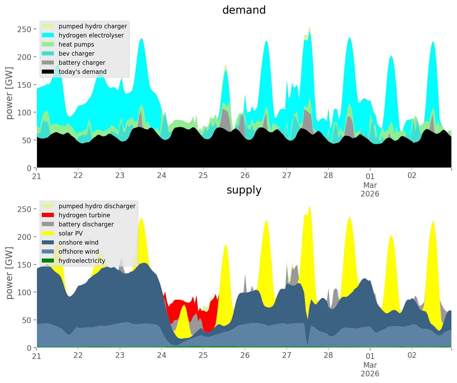Select the onshore wind legend swatch
The height and width of the screenshot is (383, 457).
(x=48, y=242)
